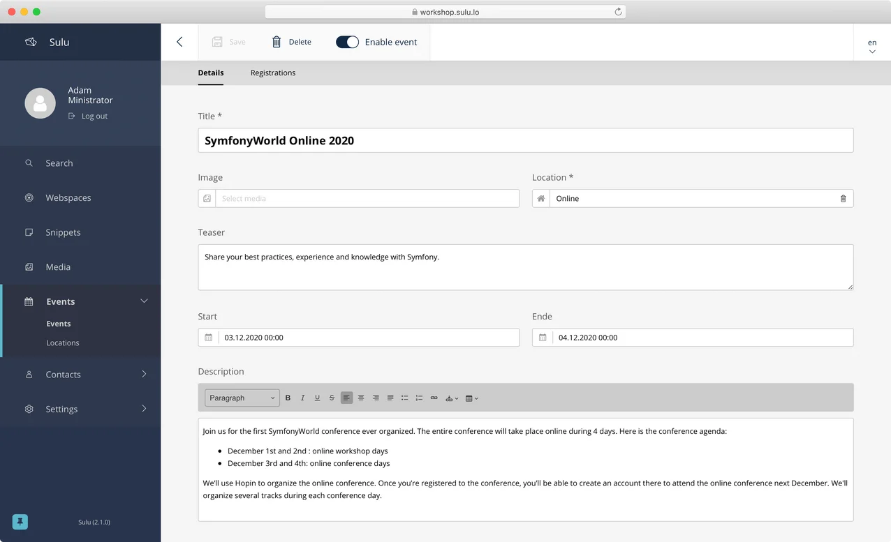Click the Delete button
Image resolution: width=891 pixels, height=542 pixels.
[x=291, y=42]
